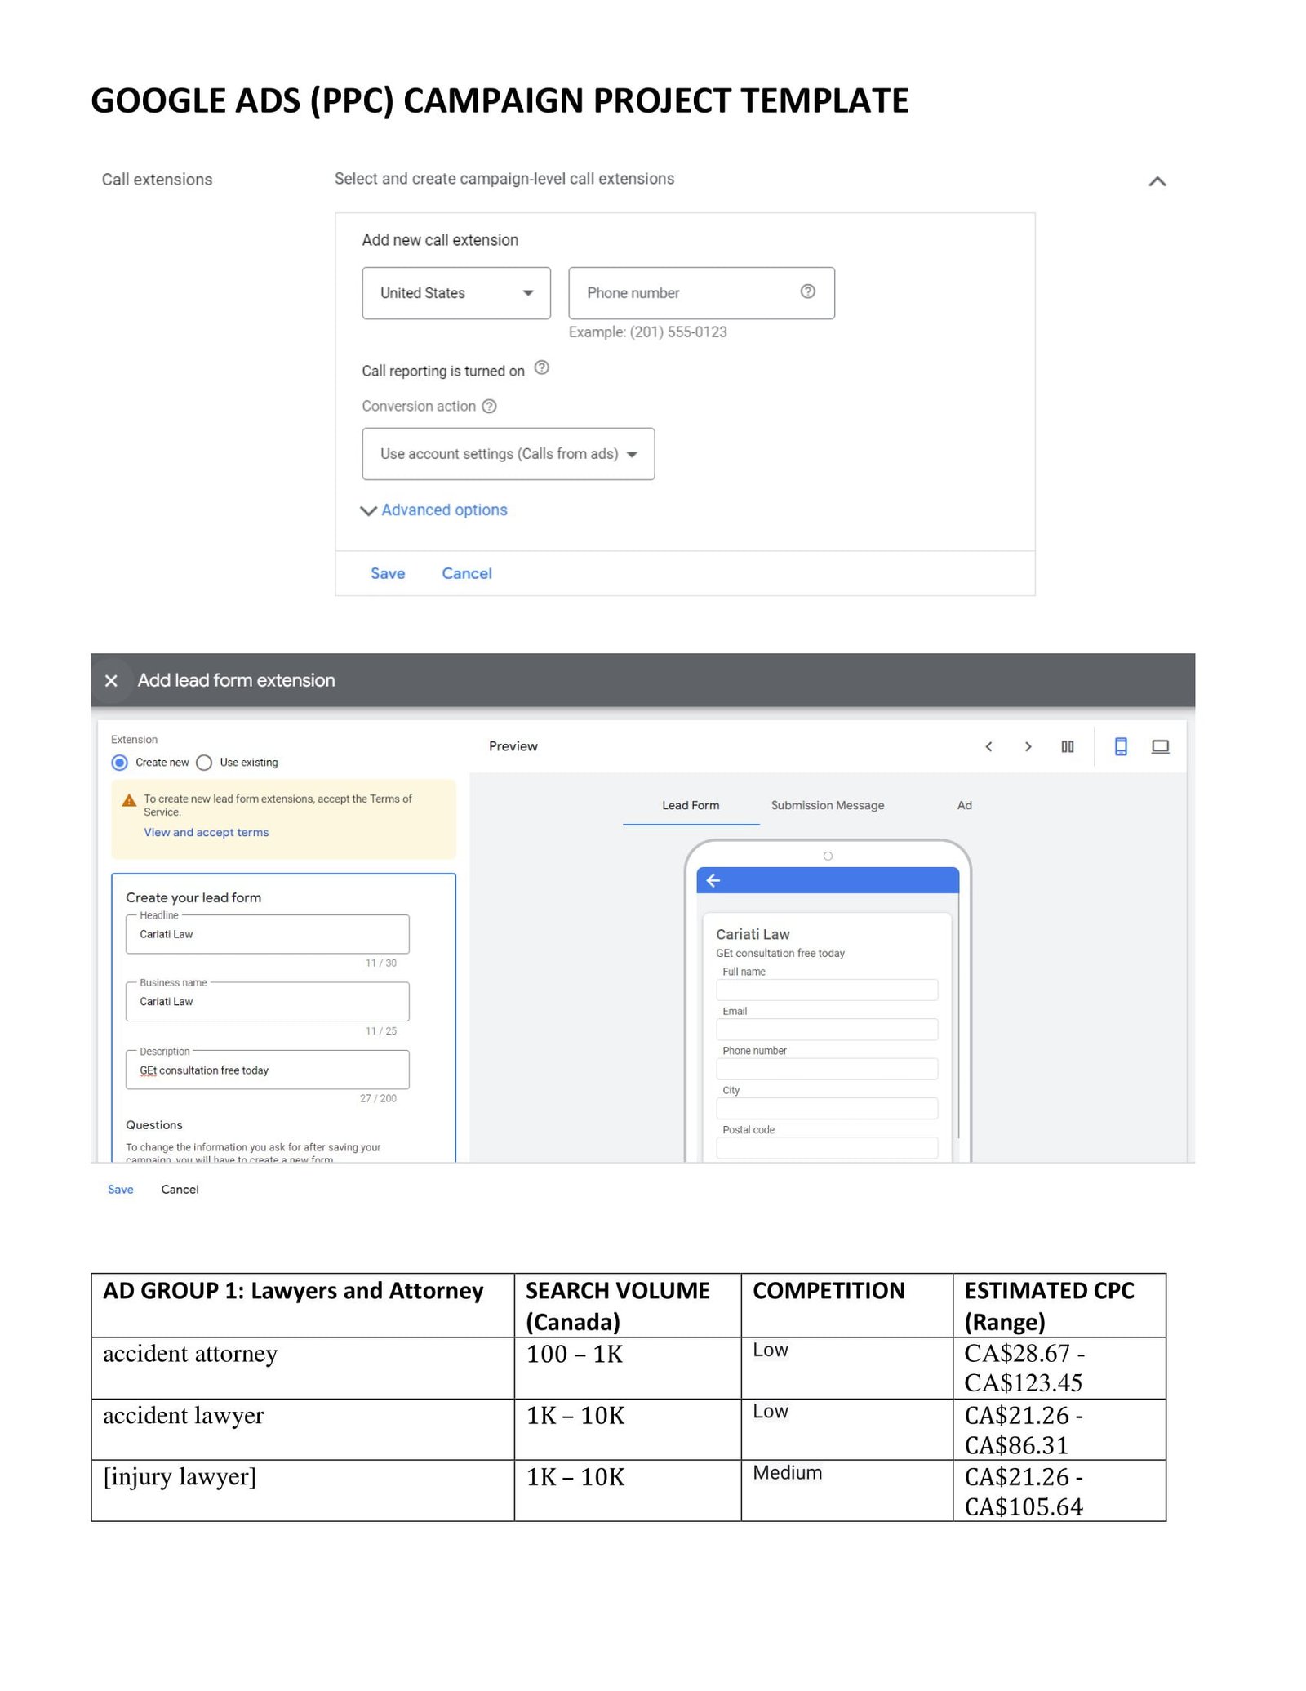The width and height of the screenshot is (1306, 1691).
Task: Go to next preview with right chevron
Action: [x=1028, y=746]
